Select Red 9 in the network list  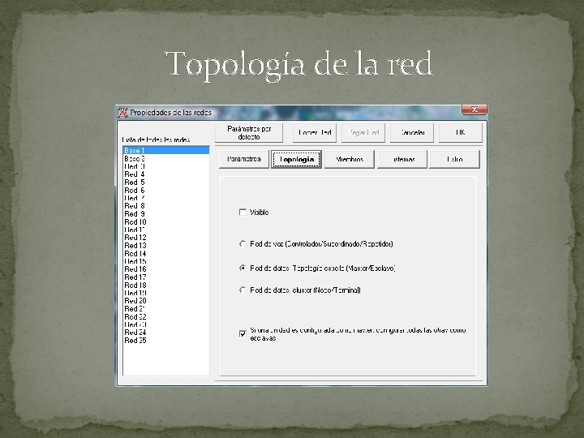pyautogui.click(x=166, y=214)
